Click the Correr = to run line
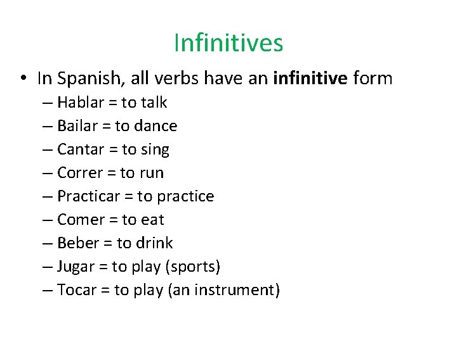The width and height of the screenshot is (457, 342). point(110,173)
